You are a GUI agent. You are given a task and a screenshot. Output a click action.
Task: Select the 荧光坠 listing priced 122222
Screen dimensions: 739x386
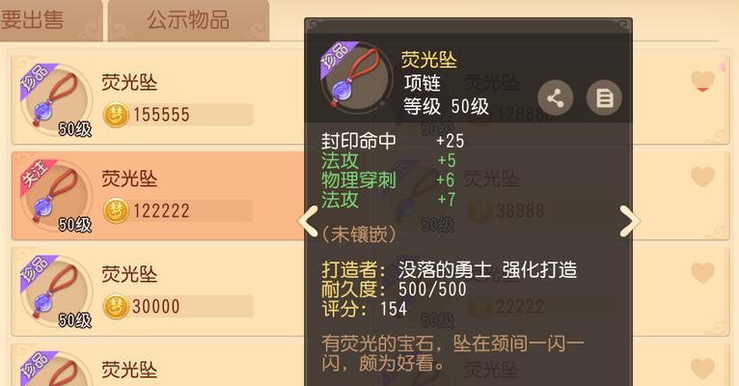tap(158, 196)
